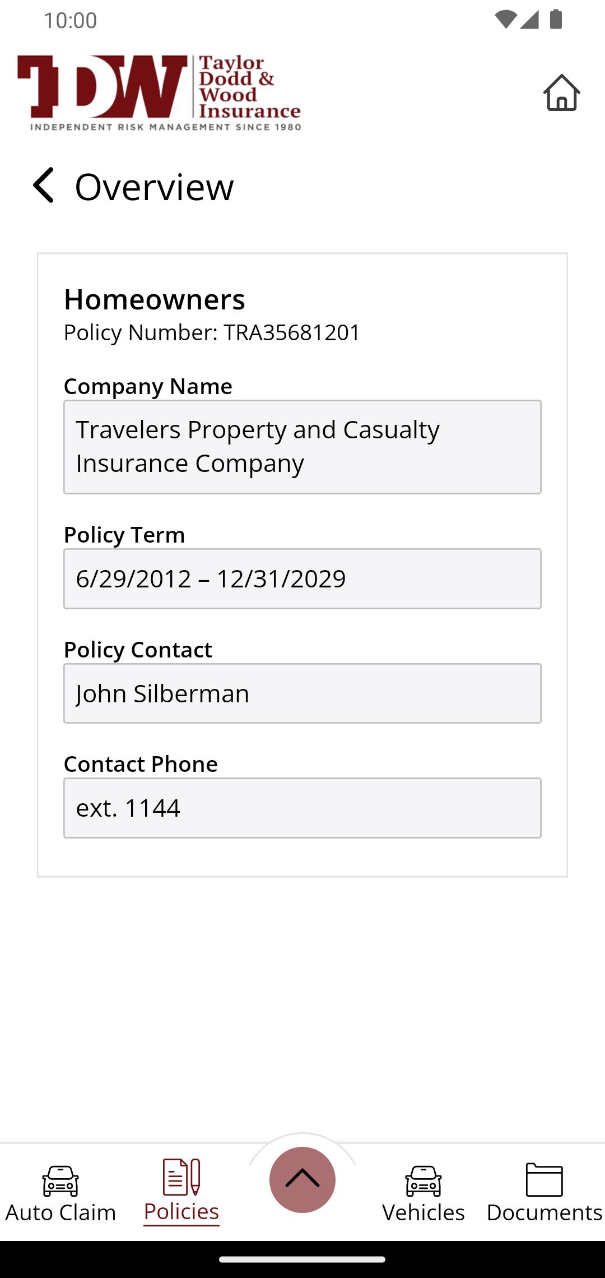Open the Auto Claim car icon
The width and height of the screenshot is (605, 1278).
61,1180
